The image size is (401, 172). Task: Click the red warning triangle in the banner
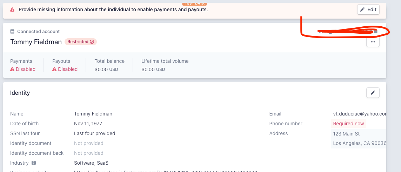tap(12, 10)
